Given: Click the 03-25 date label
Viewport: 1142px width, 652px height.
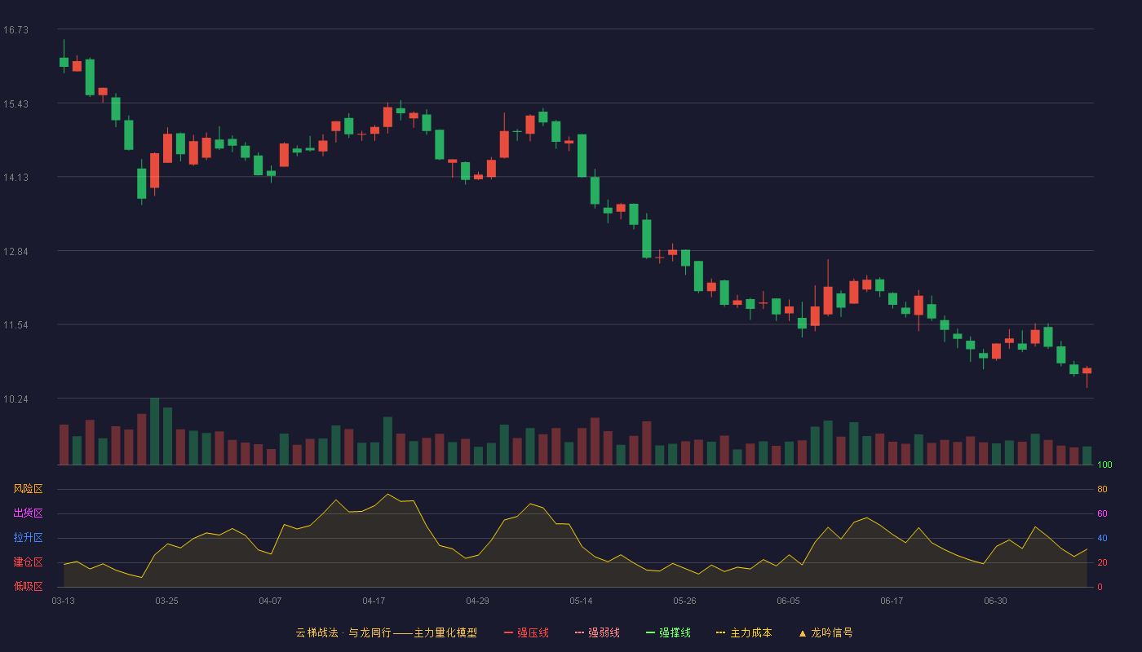Looking at the screenshot, I should pos(167,601).
